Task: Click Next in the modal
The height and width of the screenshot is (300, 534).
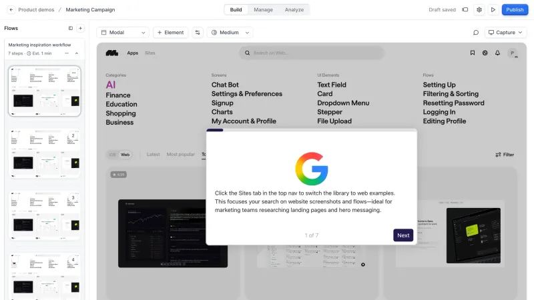Action: point(403,235)
